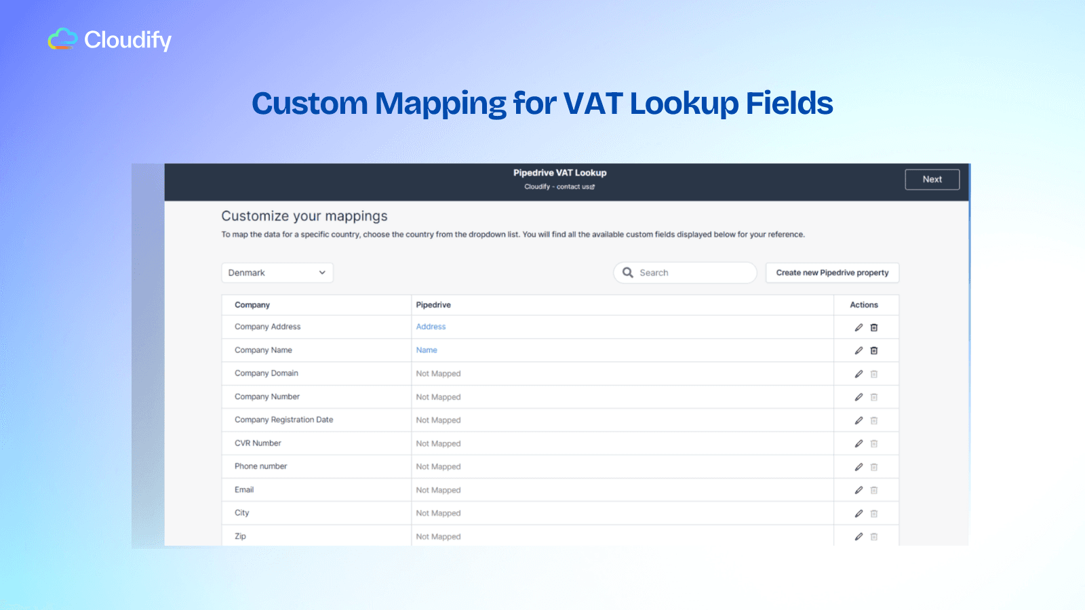Select the Zip row label
Image resolution: width=1085 pixels, height=610 pixels.
point(241,536)
